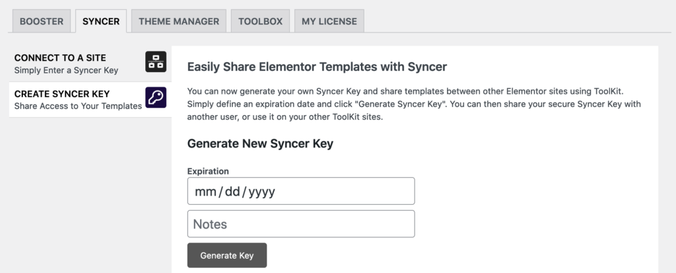676x273 pixels.
Task: Focus the year (yyyy) segment of Expiration
Action: coord(261,191)
